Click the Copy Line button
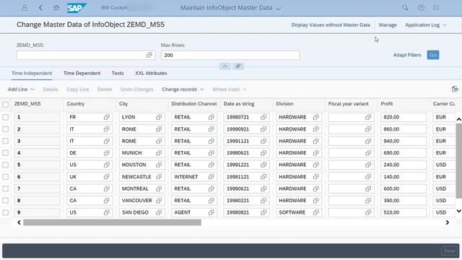 [77, 89]
